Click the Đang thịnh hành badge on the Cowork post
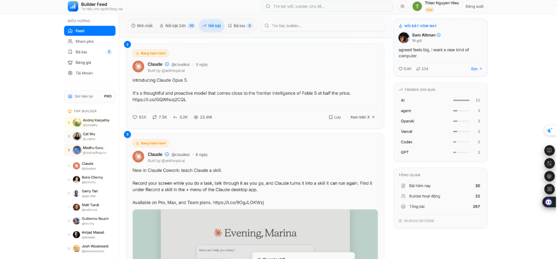This screenshot has width=557, height=259. (151, 143)
